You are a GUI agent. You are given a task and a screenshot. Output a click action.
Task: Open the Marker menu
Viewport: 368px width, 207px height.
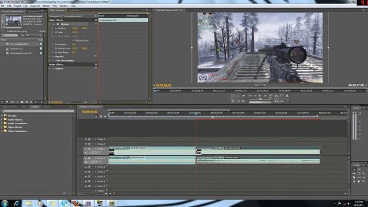click(x=46, y=6)
